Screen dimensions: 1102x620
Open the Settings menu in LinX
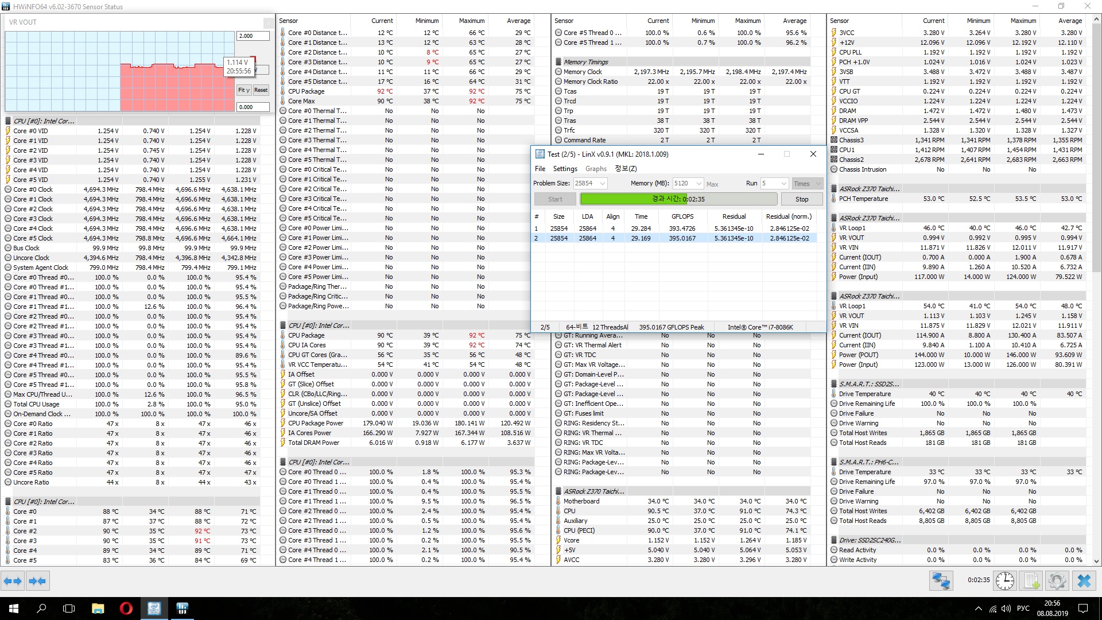click(x=565, y=169)
